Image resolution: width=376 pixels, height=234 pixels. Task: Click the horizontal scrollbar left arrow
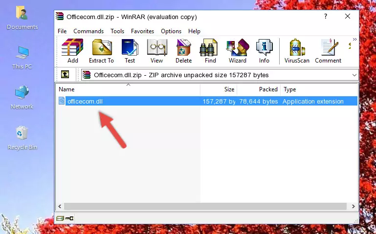point(60,206)
